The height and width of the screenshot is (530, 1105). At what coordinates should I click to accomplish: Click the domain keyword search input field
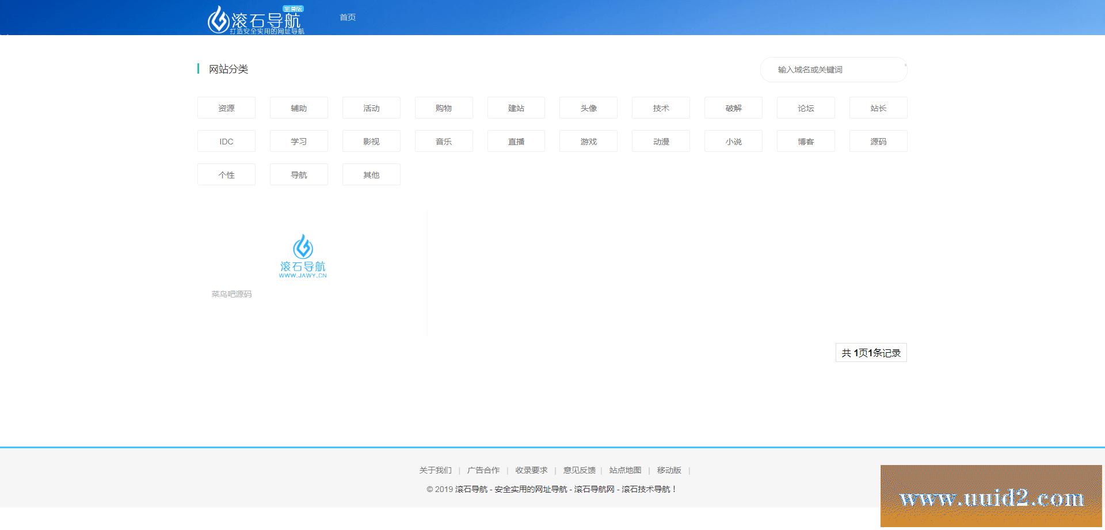point(833,70)
